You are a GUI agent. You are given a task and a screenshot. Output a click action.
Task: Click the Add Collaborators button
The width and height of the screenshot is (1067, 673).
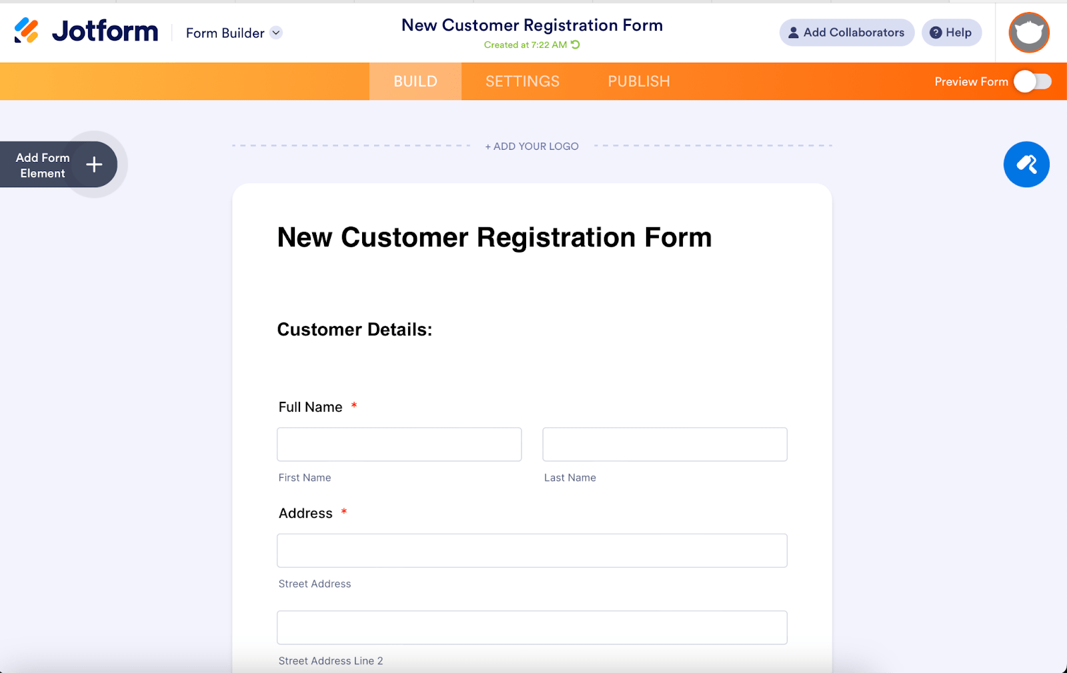pos(847,33)
